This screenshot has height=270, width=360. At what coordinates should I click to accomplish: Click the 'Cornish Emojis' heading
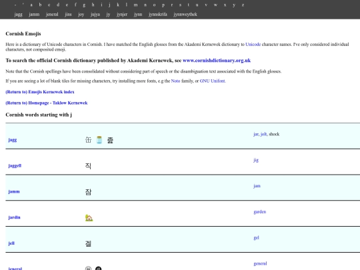point(23,33)
